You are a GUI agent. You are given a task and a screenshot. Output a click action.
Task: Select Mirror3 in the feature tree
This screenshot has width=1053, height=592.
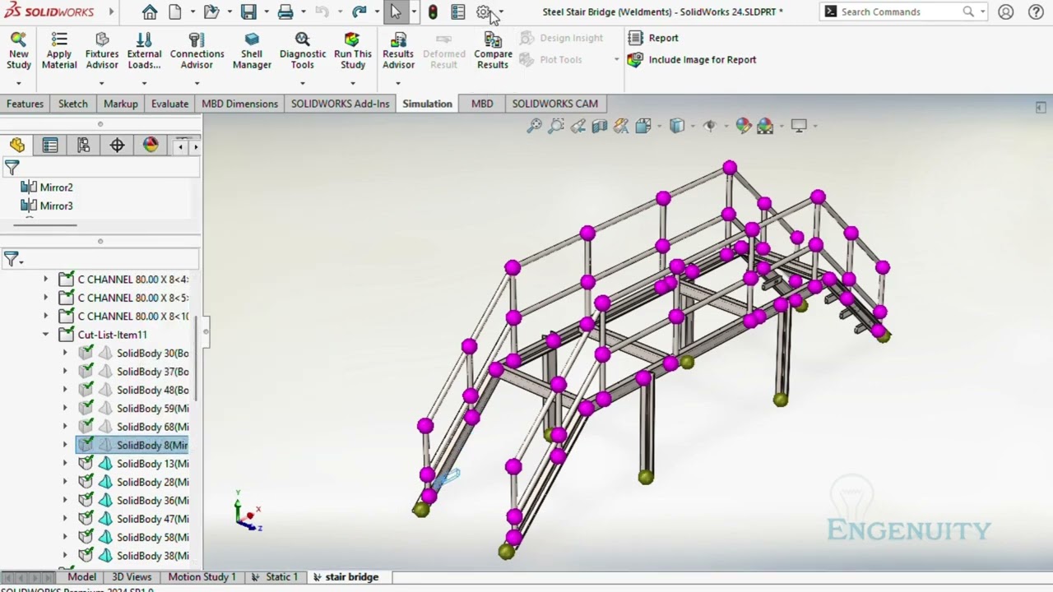point(56,206)
